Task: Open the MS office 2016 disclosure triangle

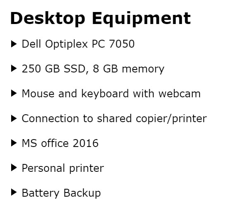Action: [x=14, y=143]
